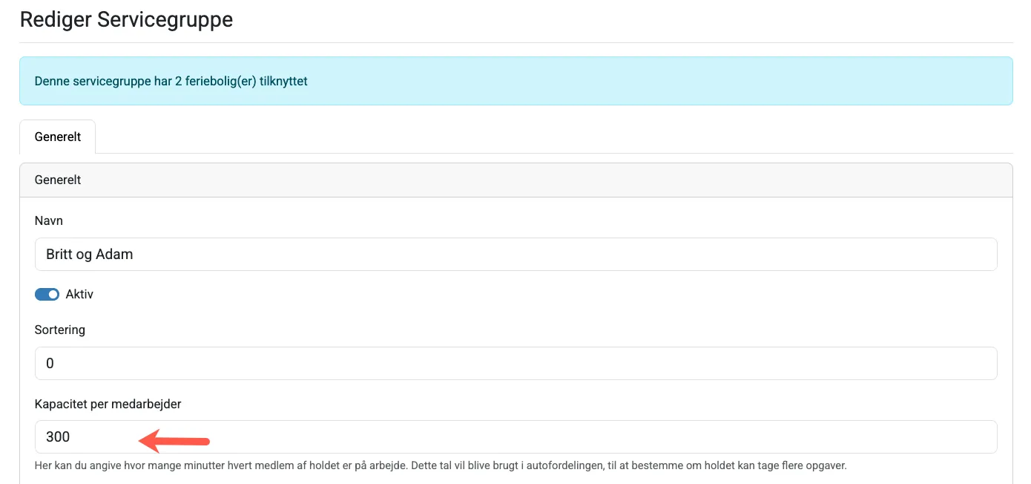
Task: Click the divider line under the page heading
Action: pyautogui.click(x=515, y=42)
